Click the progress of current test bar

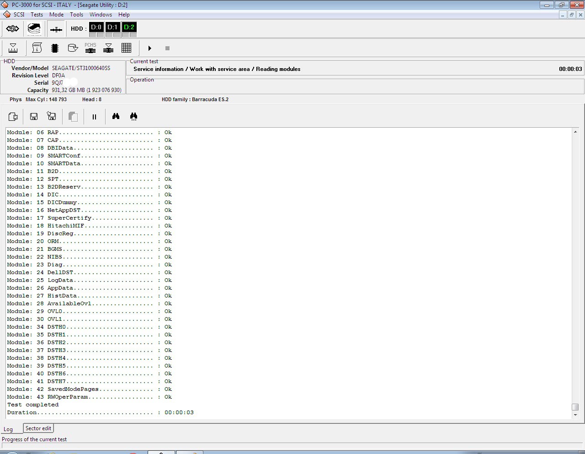point(292,445)
